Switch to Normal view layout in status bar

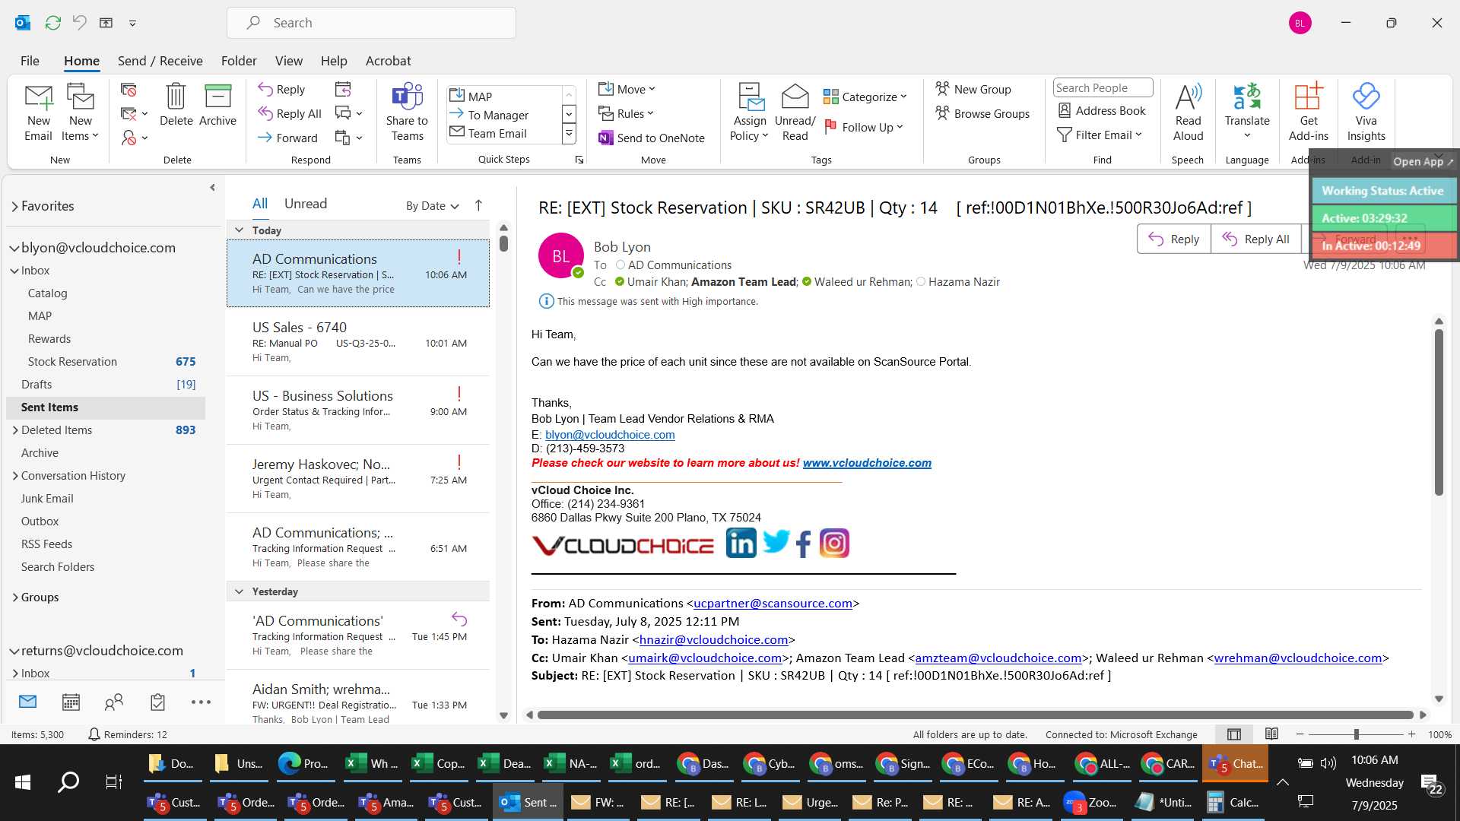[1234, 734]
